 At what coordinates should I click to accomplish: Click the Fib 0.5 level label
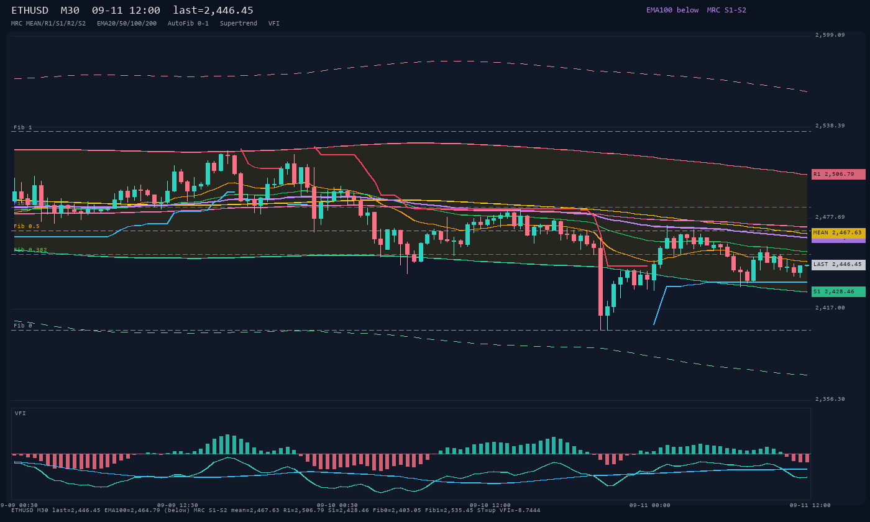point(27,226)
